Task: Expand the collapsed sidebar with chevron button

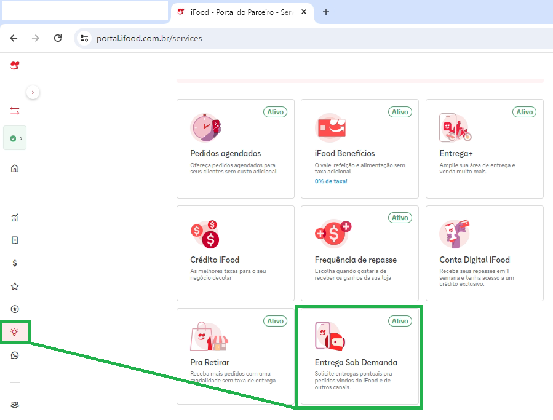Action: [33, 92]
